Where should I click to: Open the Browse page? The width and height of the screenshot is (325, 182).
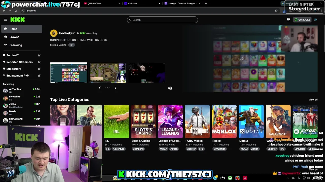(22, 37)
